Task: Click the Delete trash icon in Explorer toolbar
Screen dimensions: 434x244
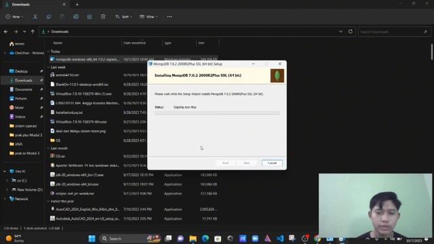Action: point(103,17)
